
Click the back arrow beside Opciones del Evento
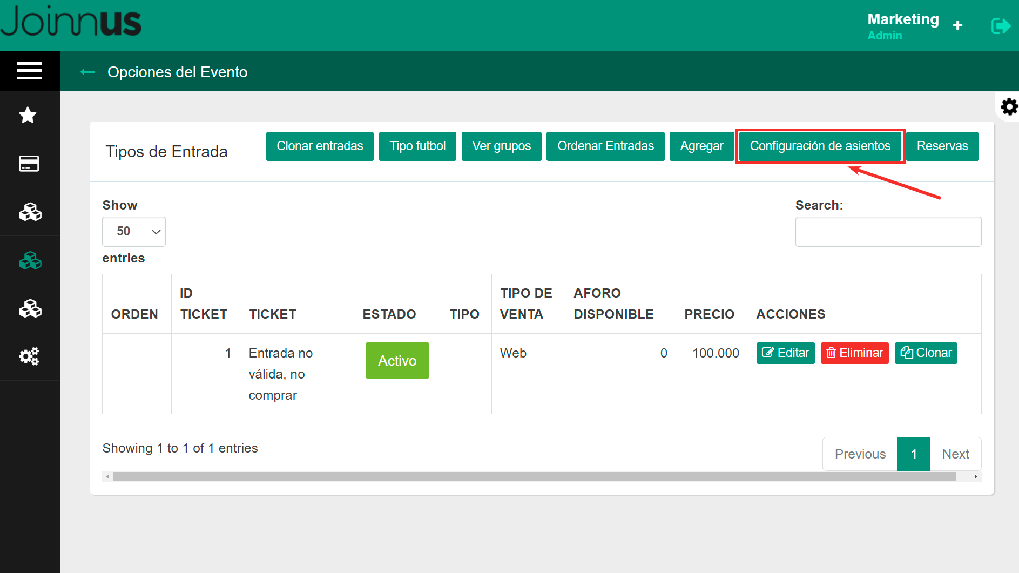point(87,71)
